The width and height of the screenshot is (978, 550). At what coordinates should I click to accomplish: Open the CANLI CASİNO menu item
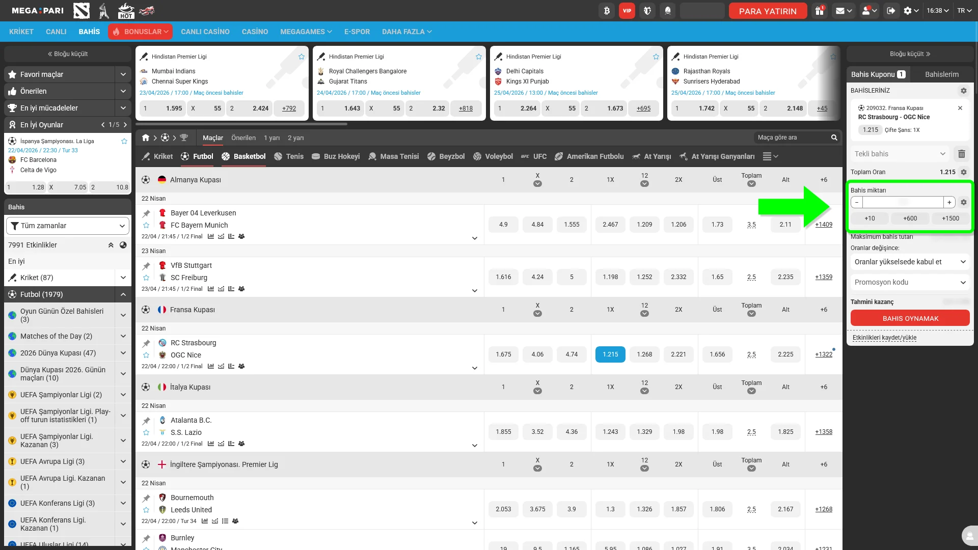pyautogui.click(x=205, y=32)
